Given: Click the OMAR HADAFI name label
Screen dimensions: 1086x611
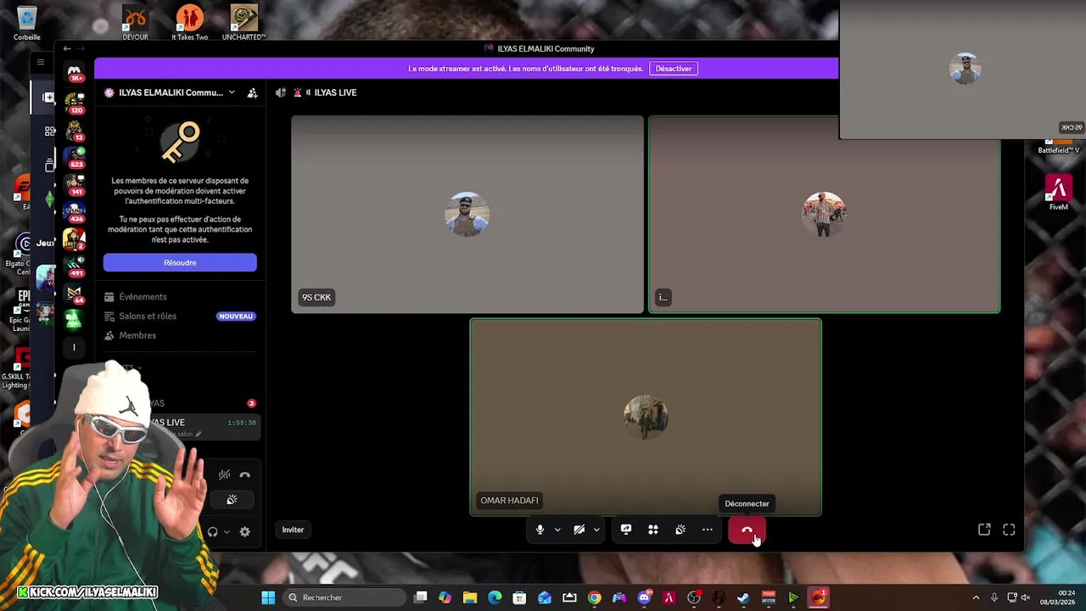Looking at the screenshot, I should point(509,501).
